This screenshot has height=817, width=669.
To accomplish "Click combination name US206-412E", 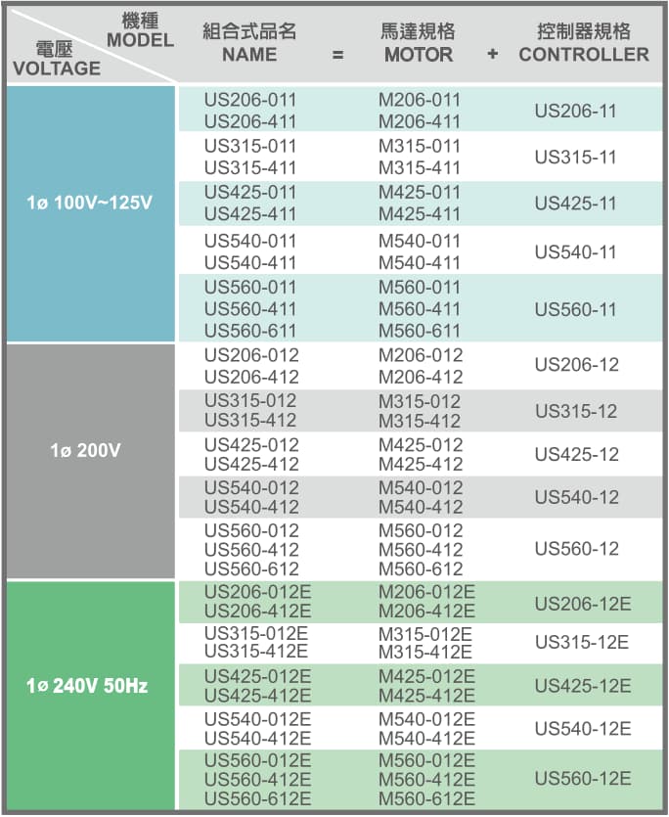I will 257,612.
